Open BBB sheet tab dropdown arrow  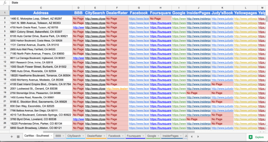(63, 136)
